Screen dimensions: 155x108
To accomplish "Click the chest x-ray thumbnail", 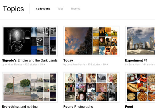I will [34, 32].
